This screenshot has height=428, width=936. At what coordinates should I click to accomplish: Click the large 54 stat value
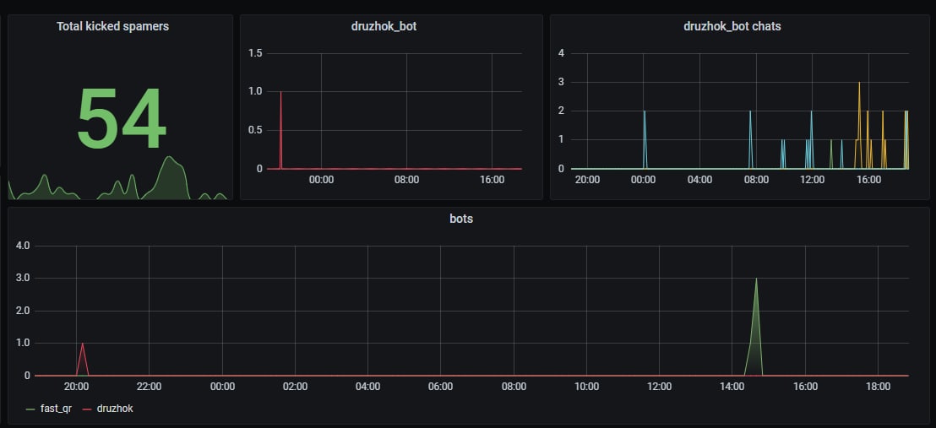[x=121, y=118]
